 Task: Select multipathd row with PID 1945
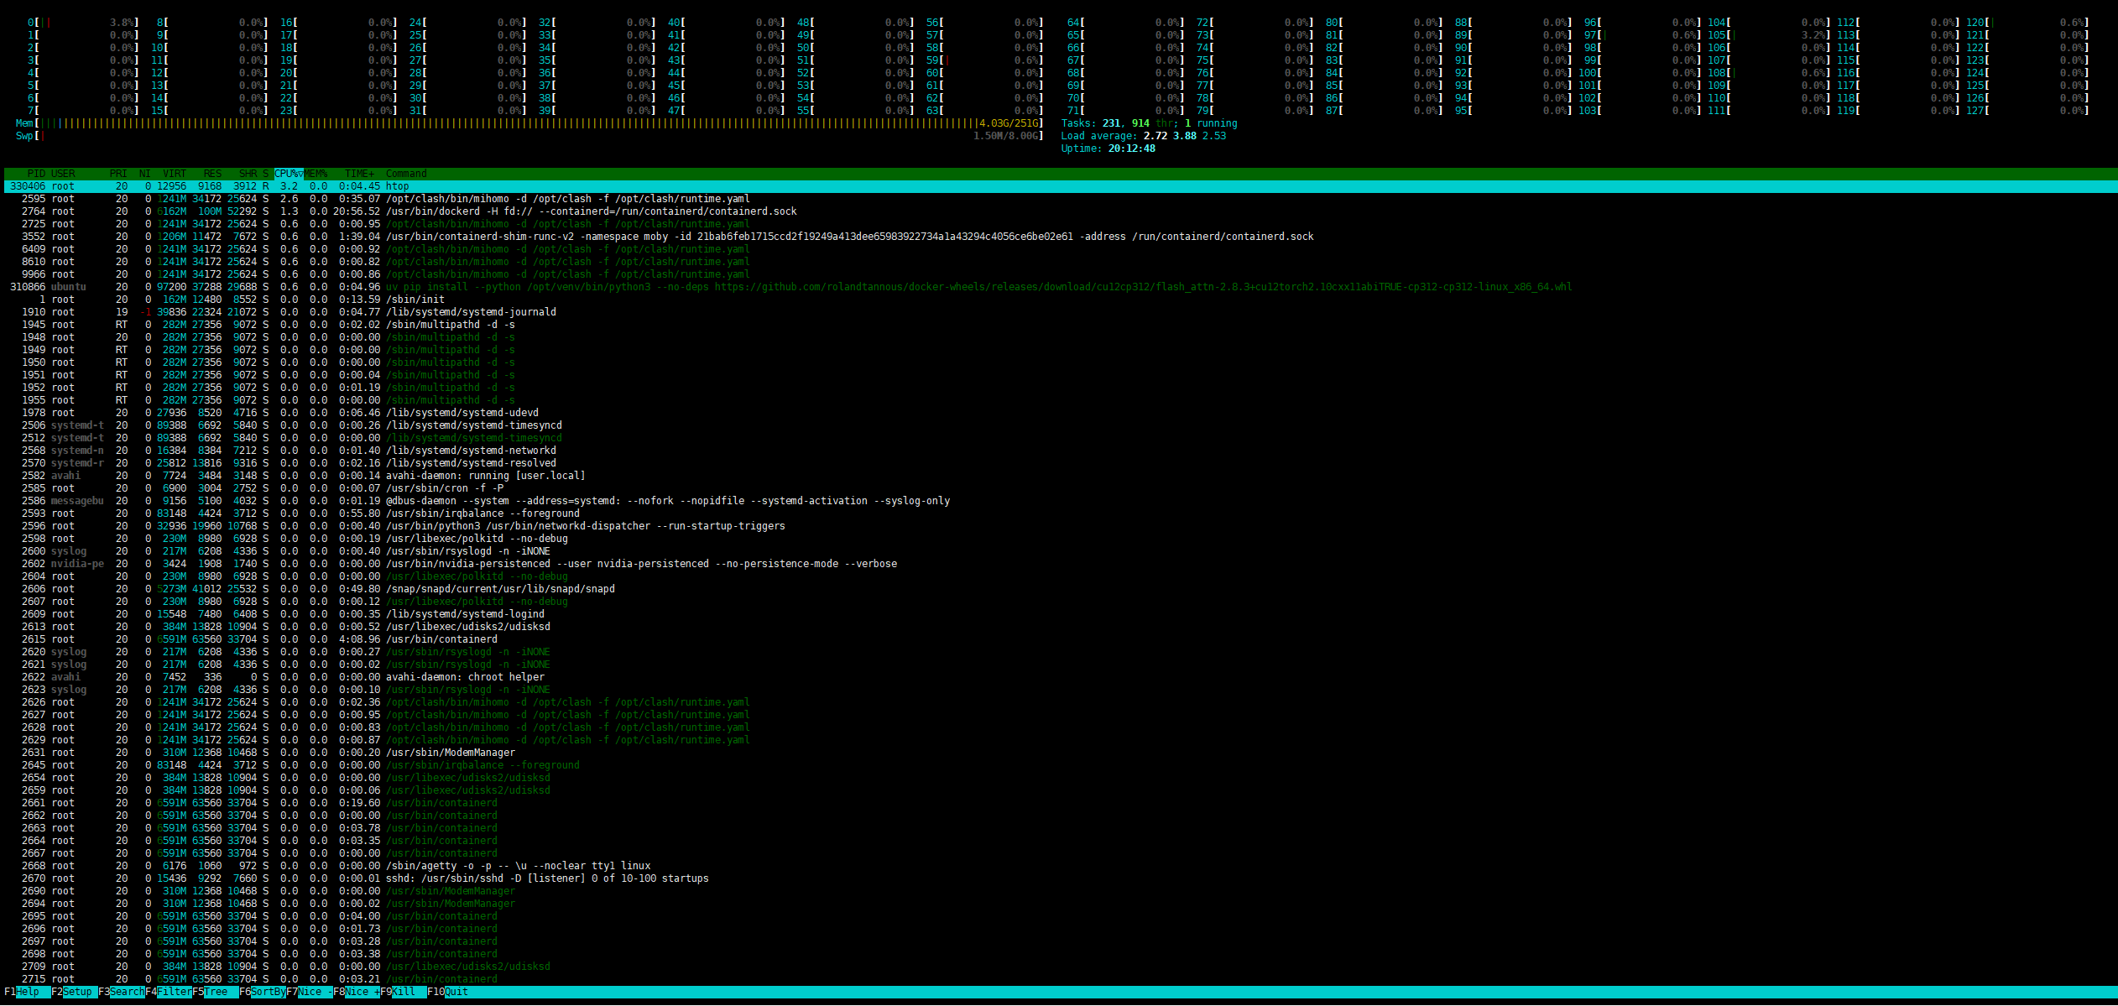[x=1059, y=325]
